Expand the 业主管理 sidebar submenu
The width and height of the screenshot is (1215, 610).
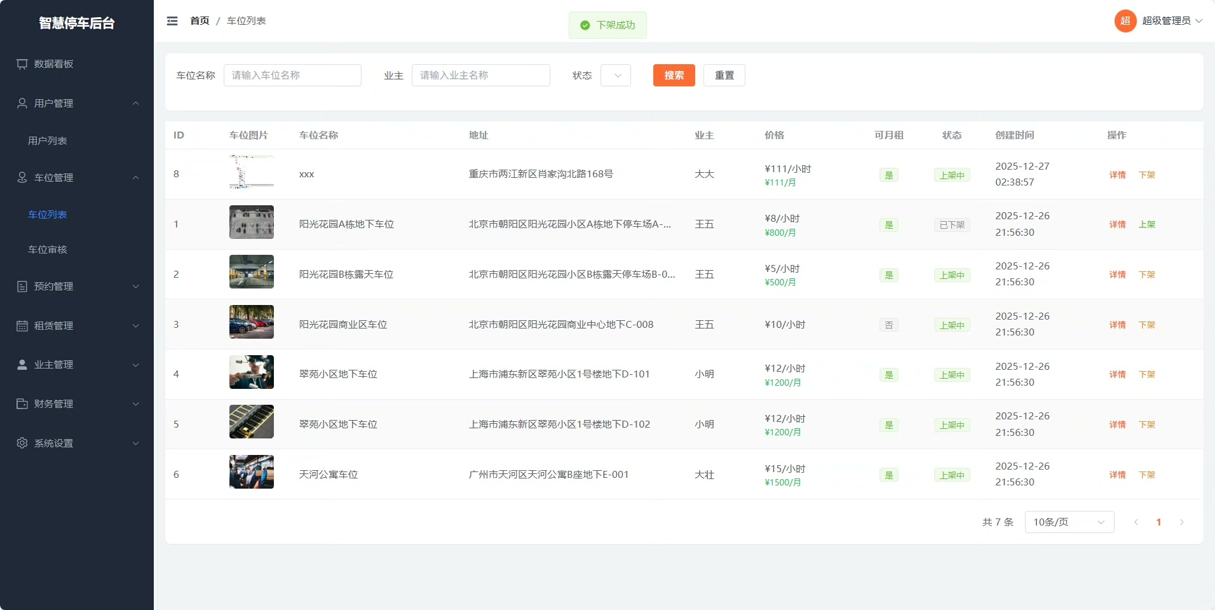77,365
